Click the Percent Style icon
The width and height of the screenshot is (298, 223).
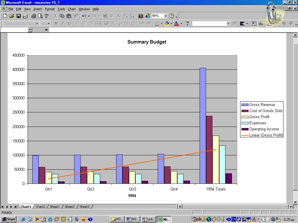click(x=113, y=24)
